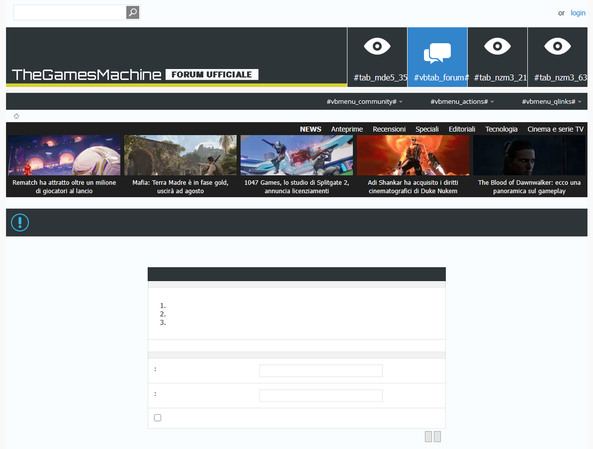Open the Anteprime section
Viewport: 593px width, 449px height.
(x=347, y=129)
